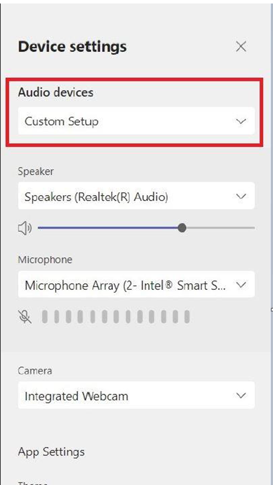Click the Camera label text

[x=35, y=370]
